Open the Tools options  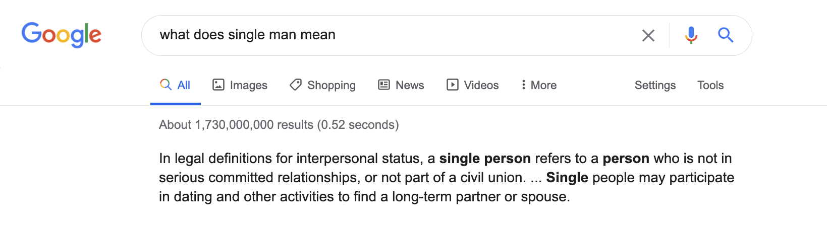pos(710,85)
